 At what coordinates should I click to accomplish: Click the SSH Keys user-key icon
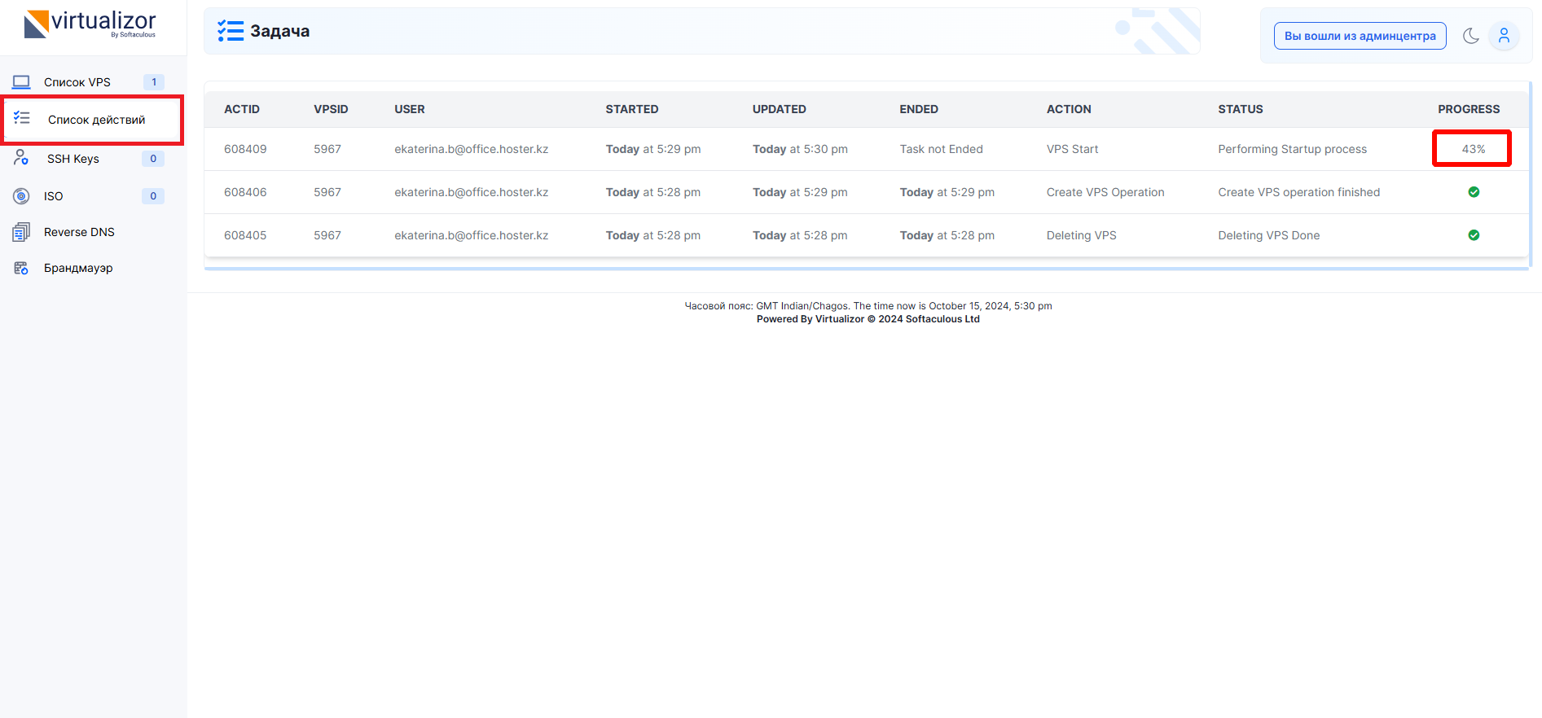[x=21, y=158]
